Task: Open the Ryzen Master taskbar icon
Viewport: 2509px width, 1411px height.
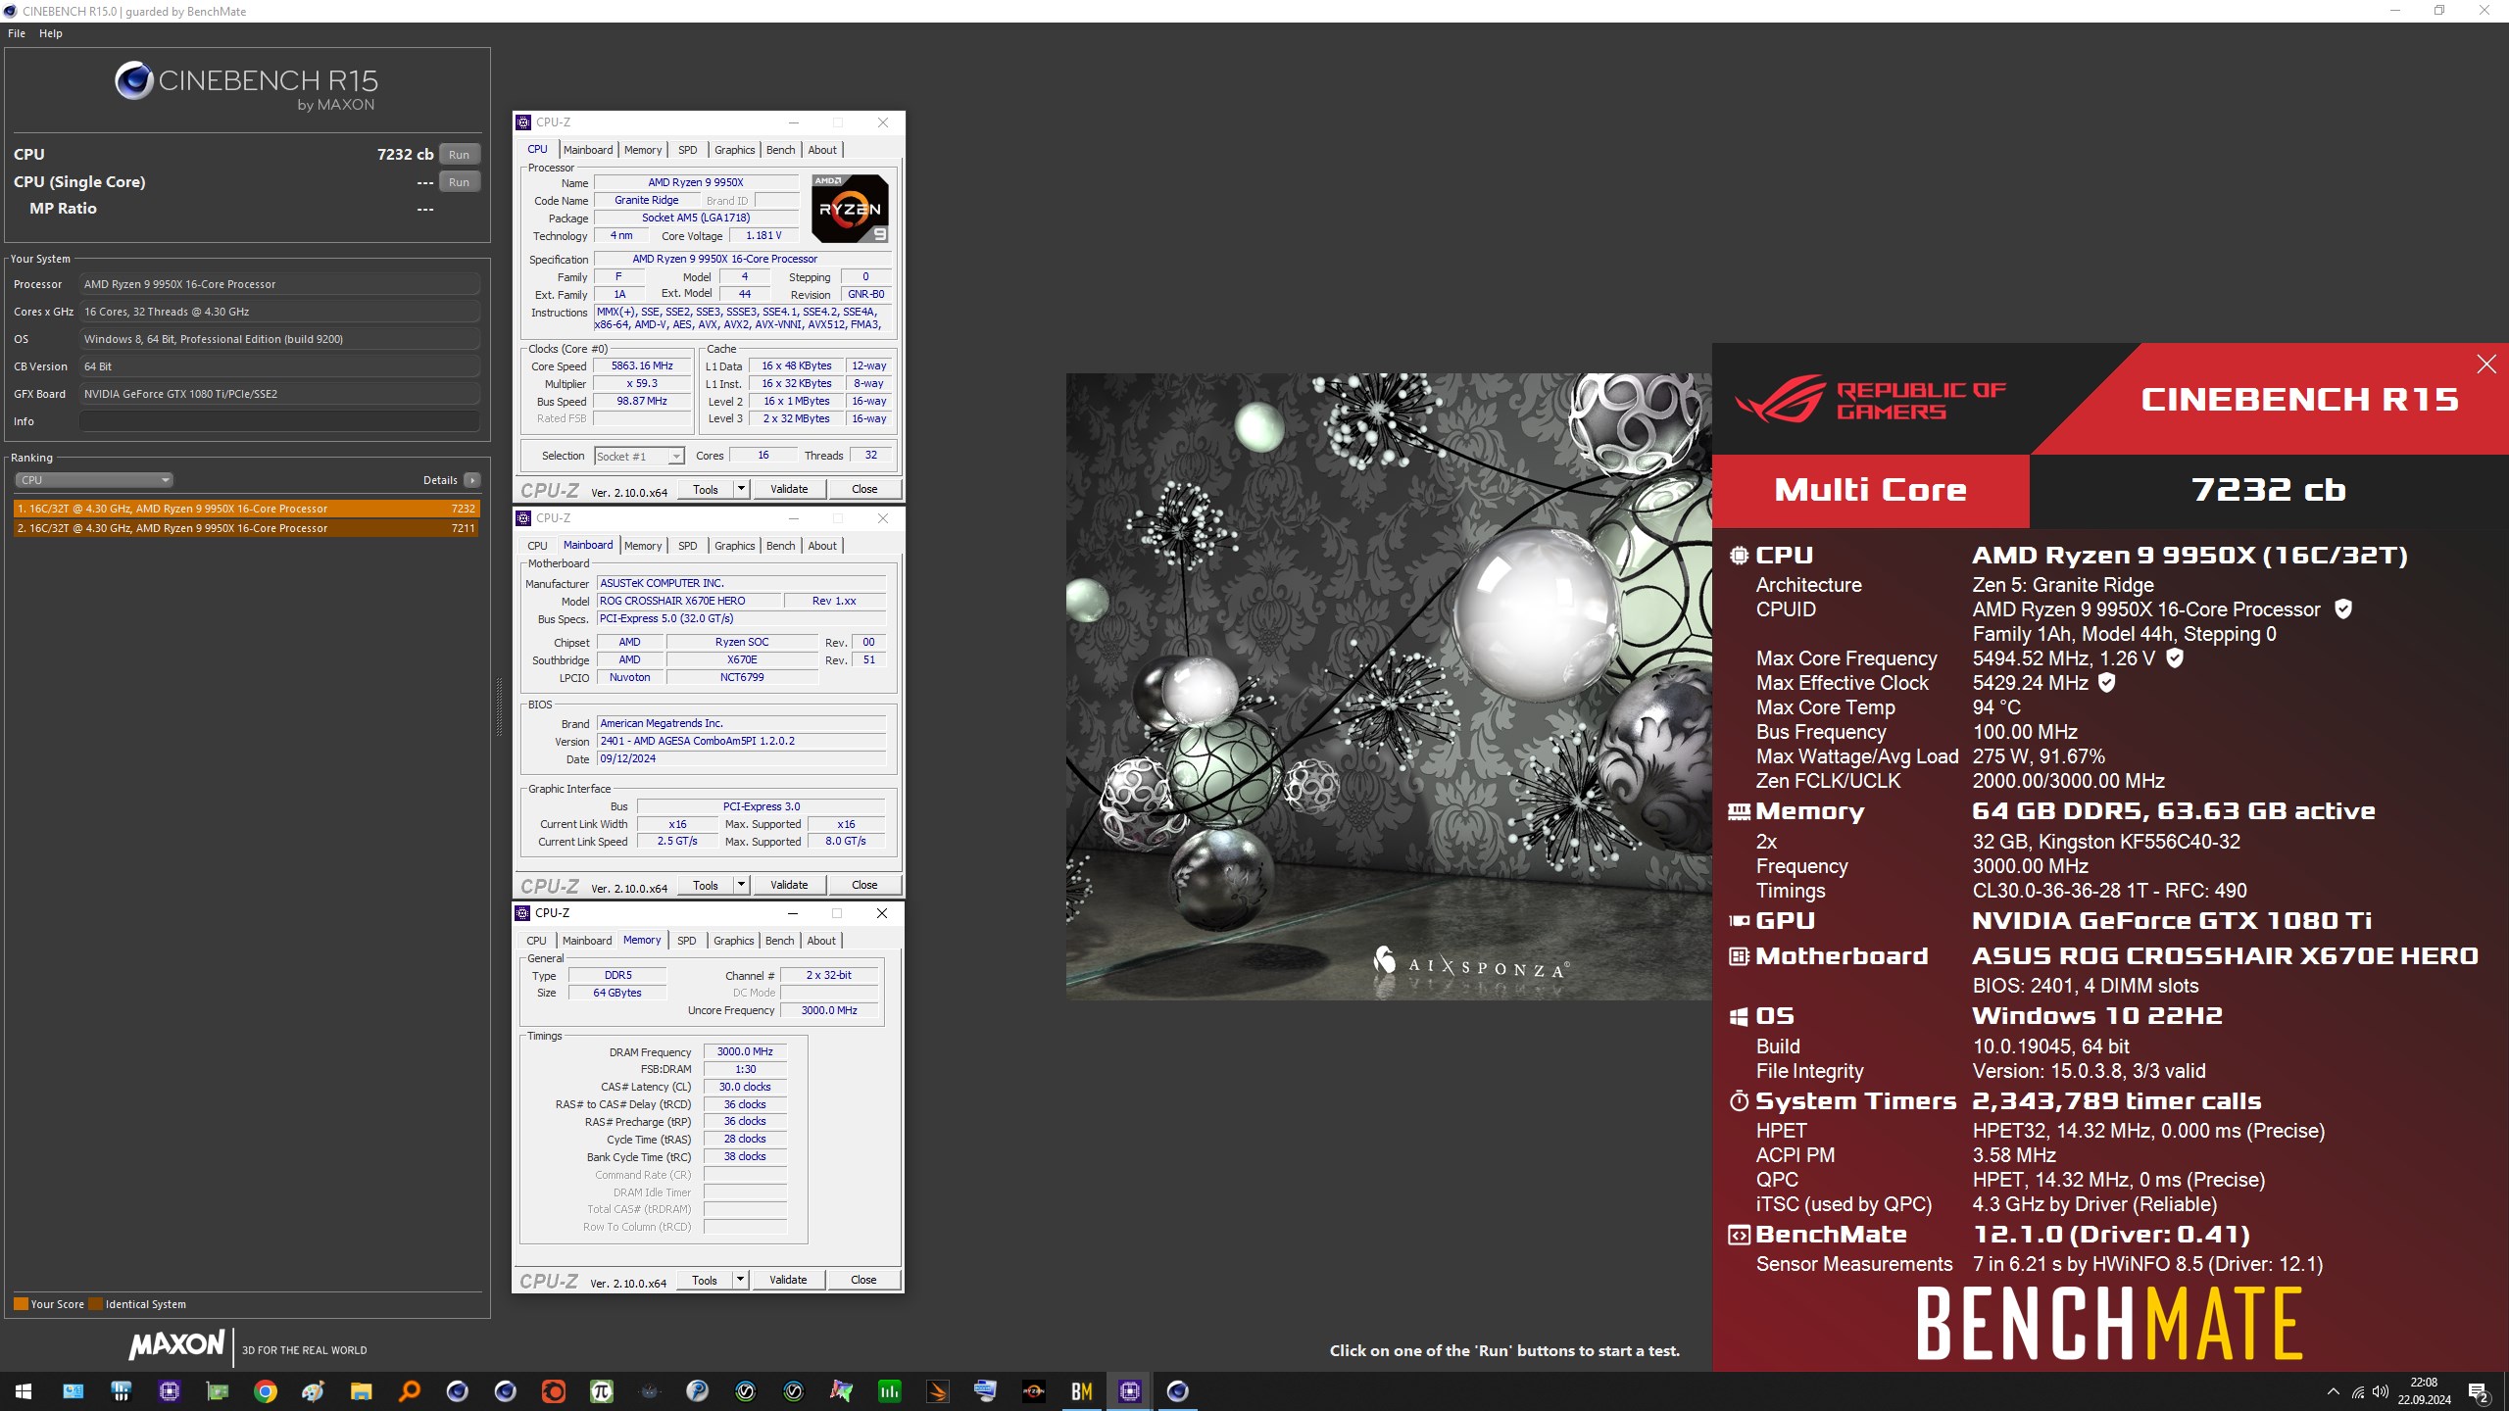Action: 1033,1391
